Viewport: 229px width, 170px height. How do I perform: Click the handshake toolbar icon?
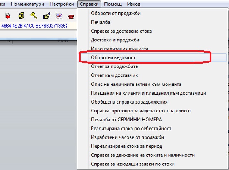click(x=47, y=16)
